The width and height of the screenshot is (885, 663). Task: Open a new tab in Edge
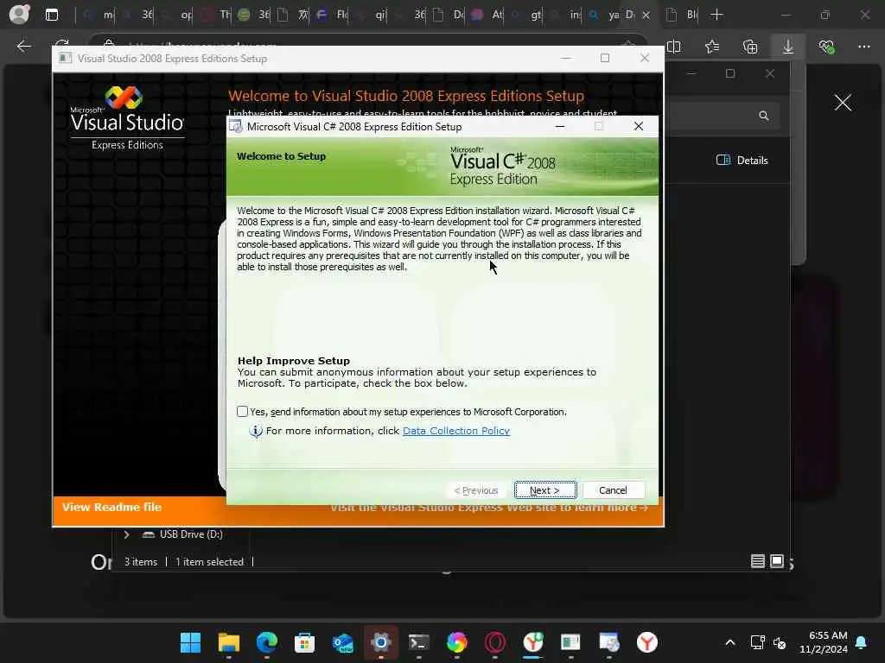coord(716,15)
